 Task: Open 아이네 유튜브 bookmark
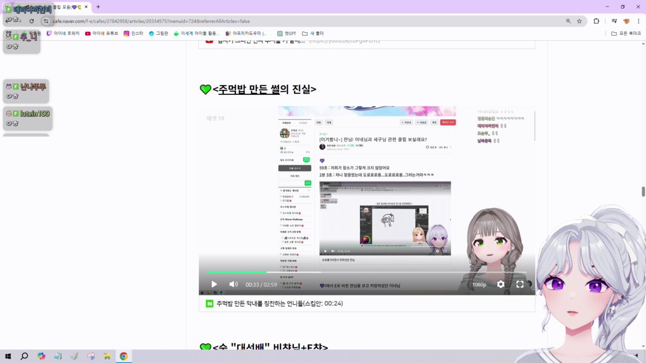pos(101,33)
